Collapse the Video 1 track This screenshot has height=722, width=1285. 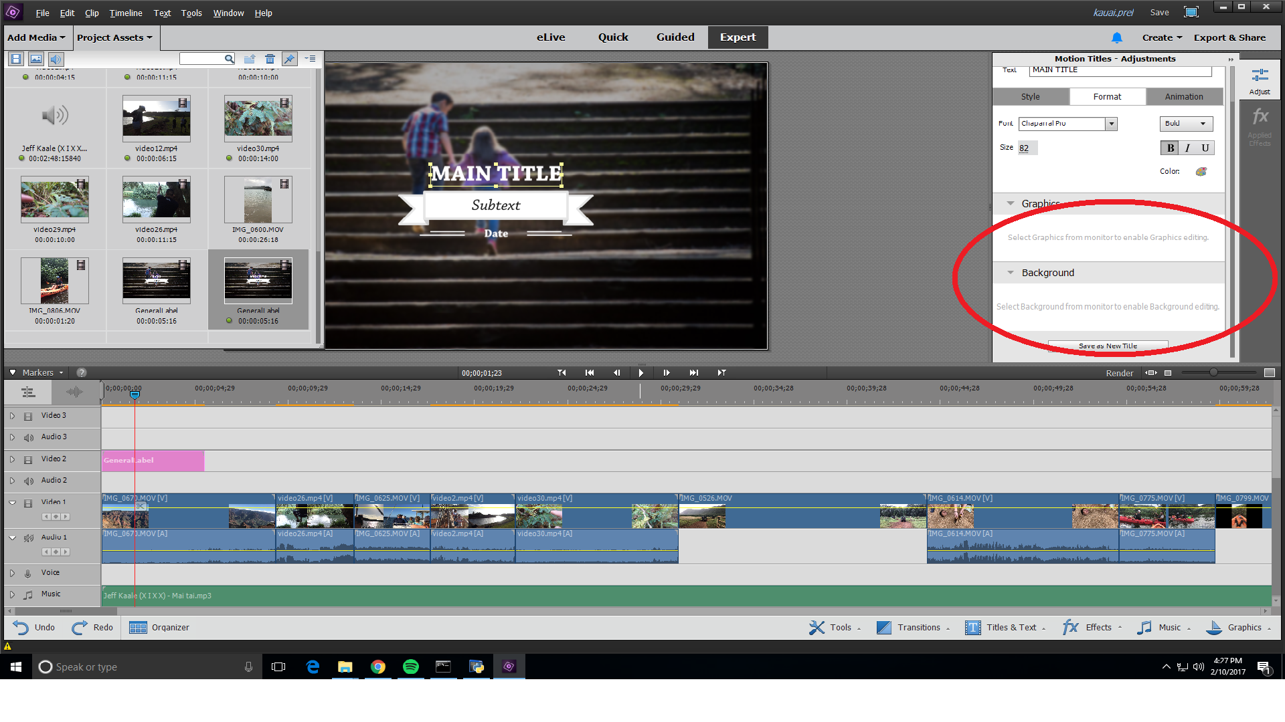[x=12, y=502]
